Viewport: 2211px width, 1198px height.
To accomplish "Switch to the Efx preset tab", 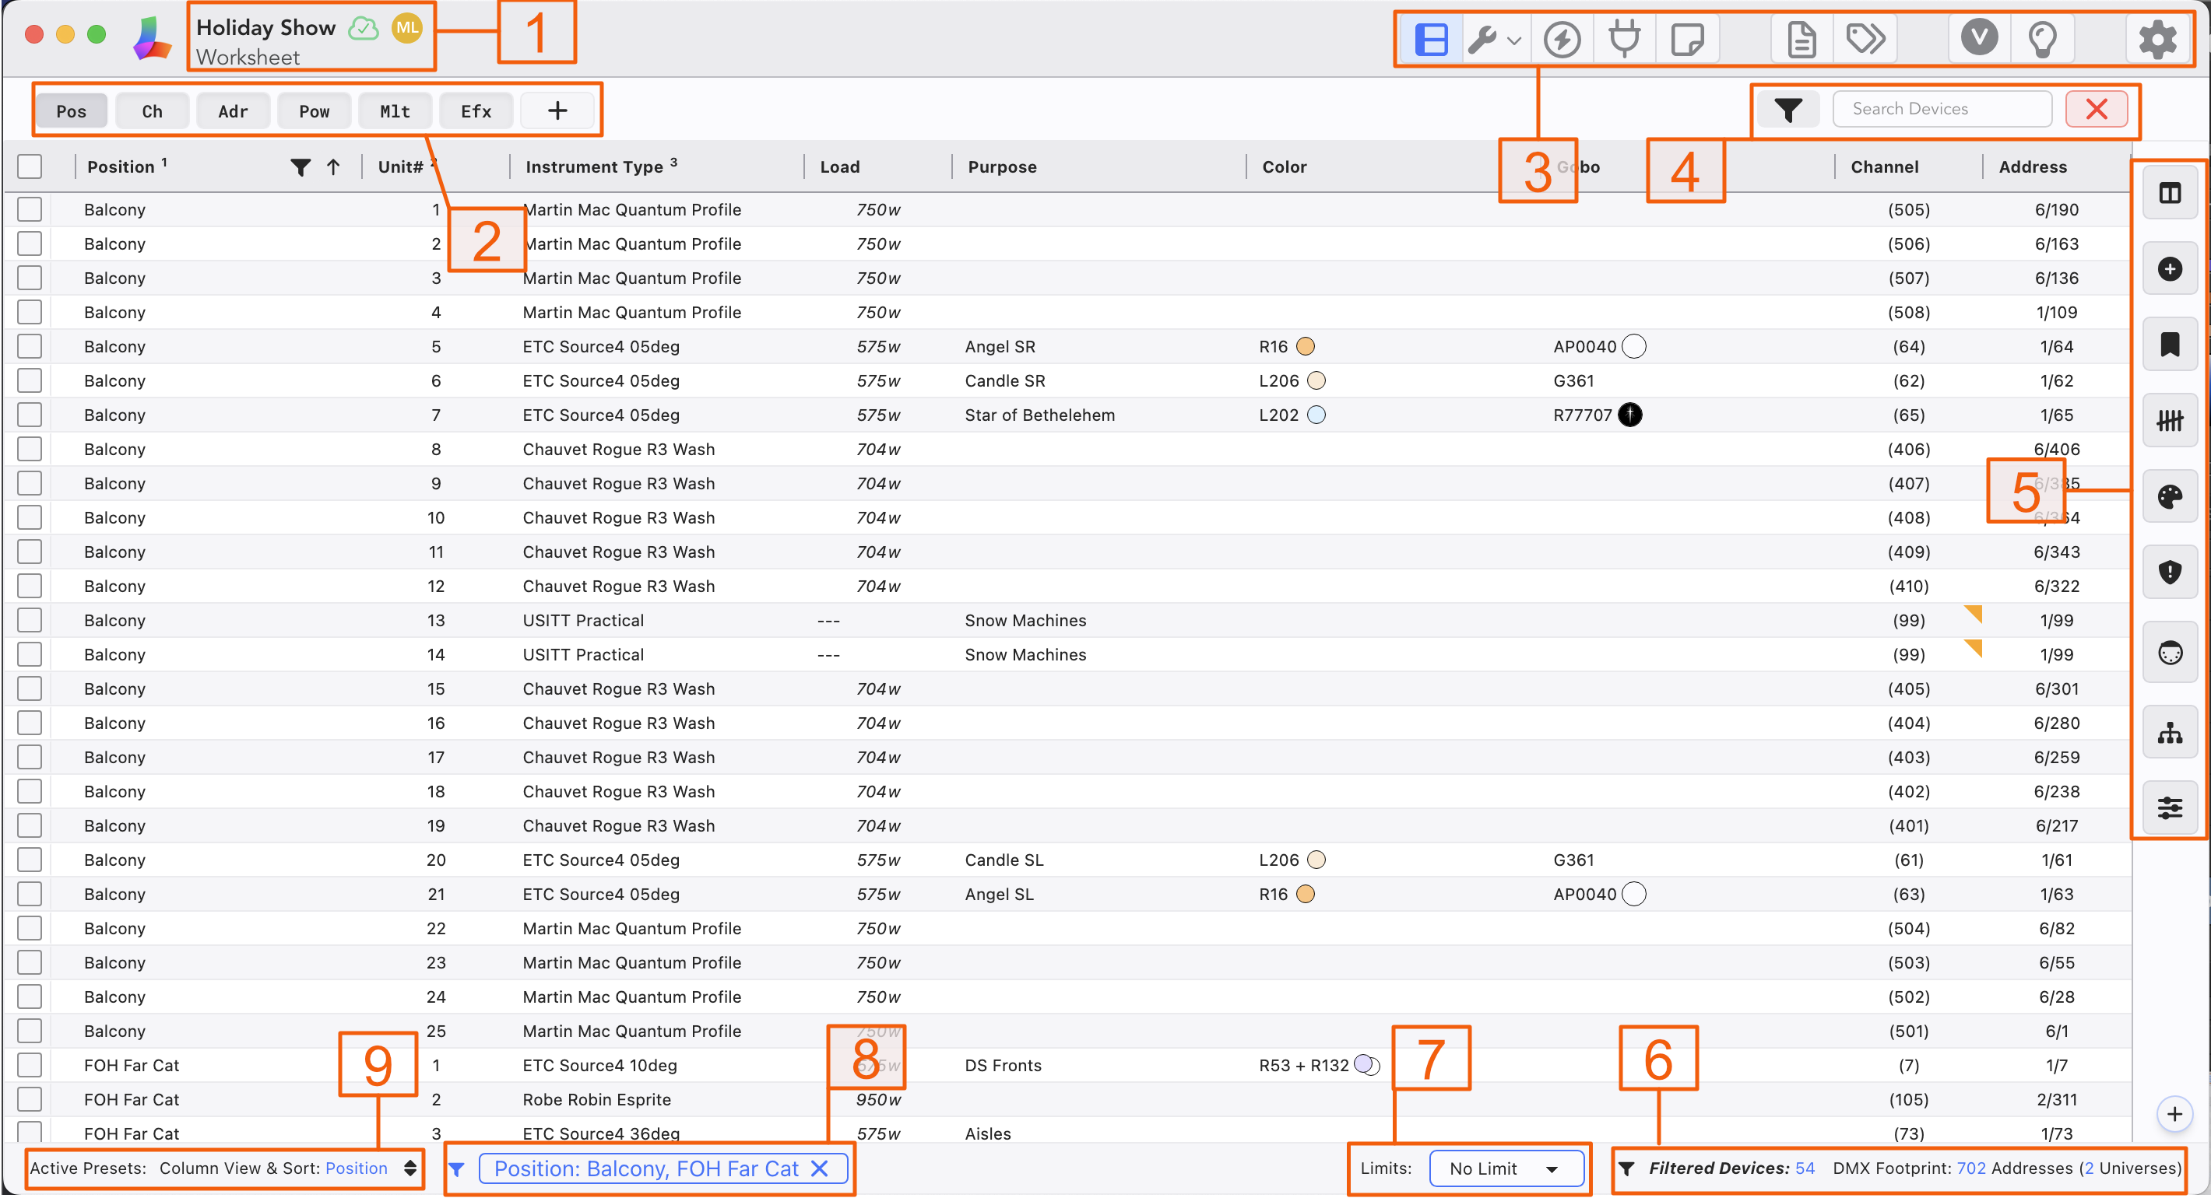I will (x=476, y=111).
